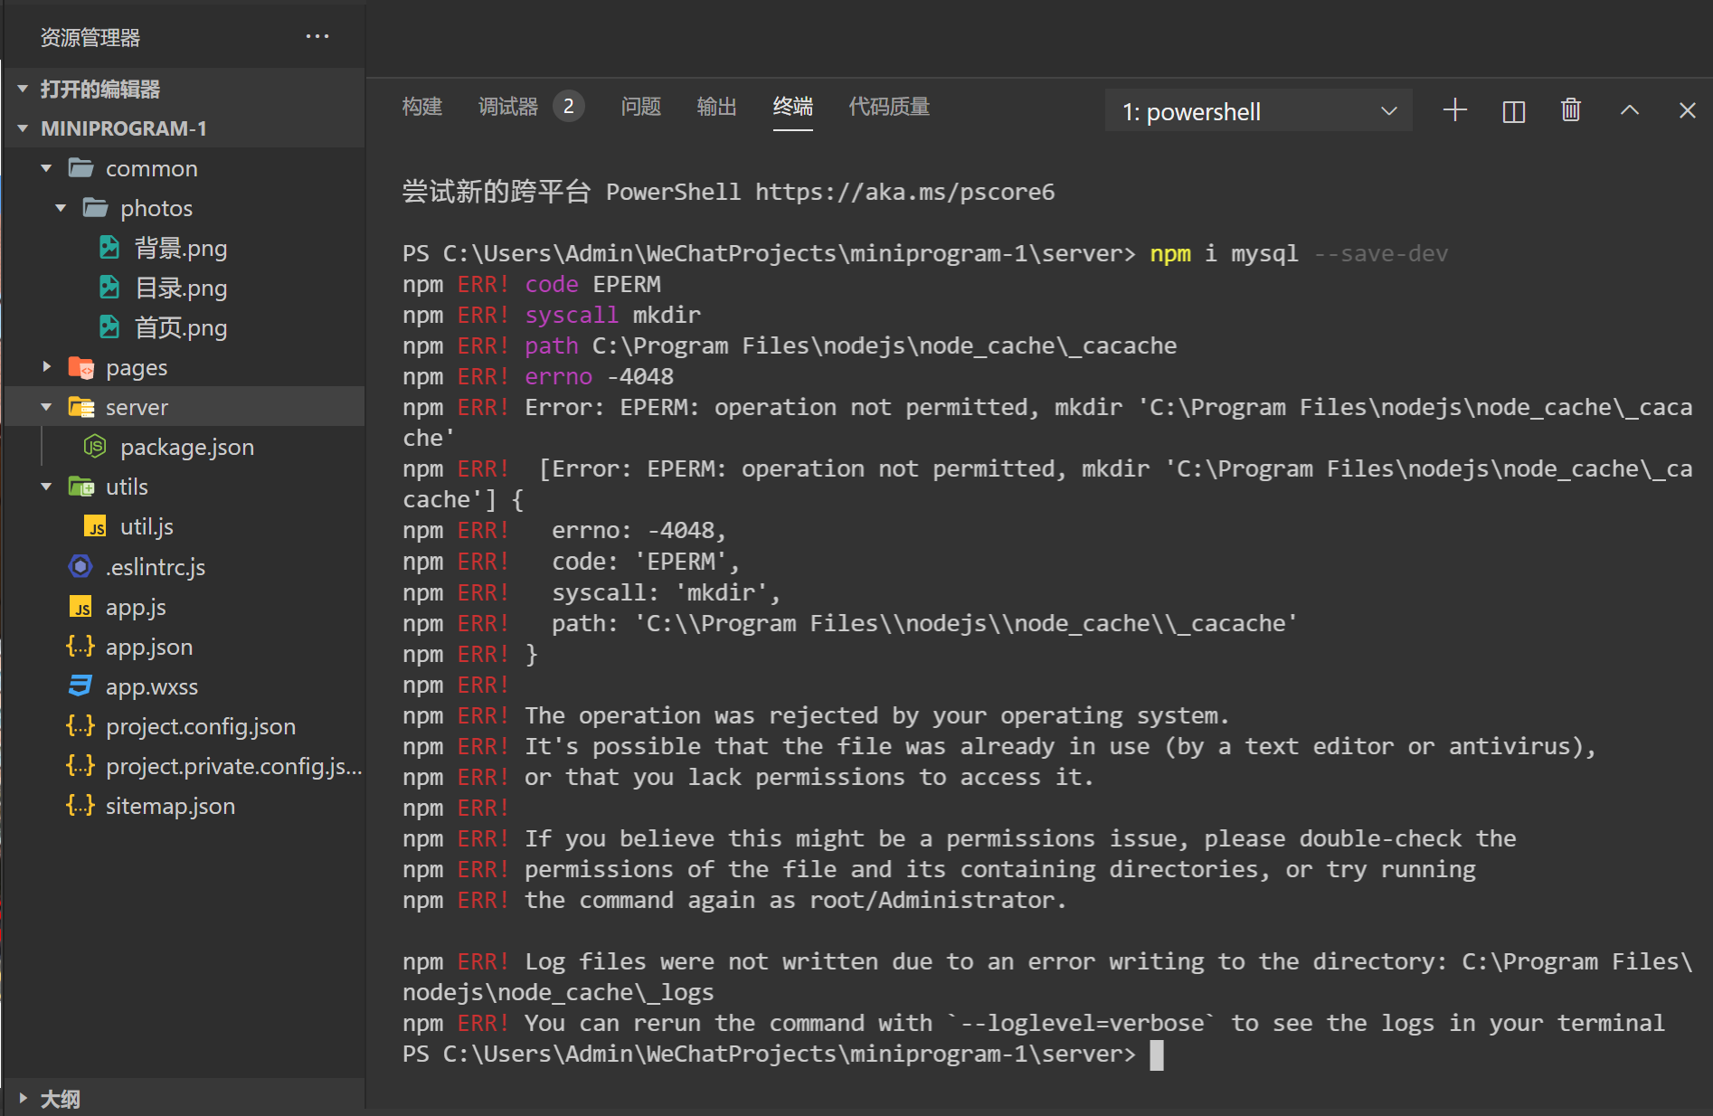Collapse the utils folder arrow
Image resolution: width=1713 pixels, height=1116 pixels.
tap(46, 487)
